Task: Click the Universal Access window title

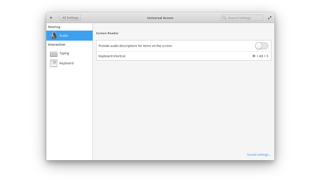Action: pyautogui.click(x=160, y=18)
